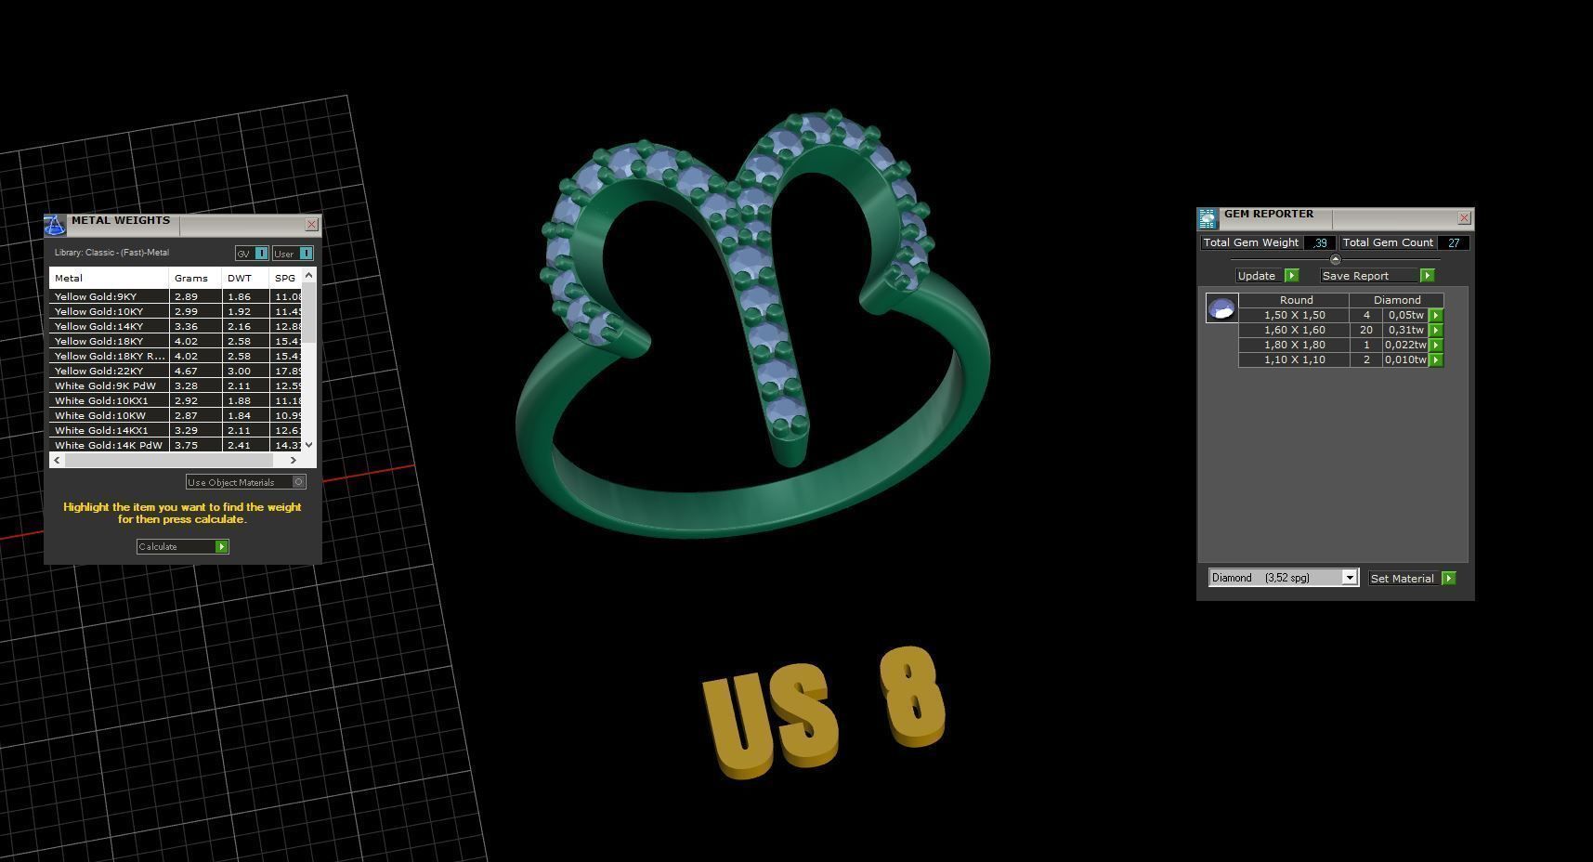Click the Metal column header
1593x862 pixels.
pos(109,278)
